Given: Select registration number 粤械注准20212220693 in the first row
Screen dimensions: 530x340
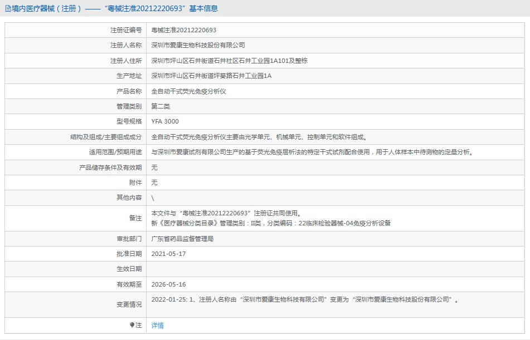Looking at the screenshot, I should [184, 30].
